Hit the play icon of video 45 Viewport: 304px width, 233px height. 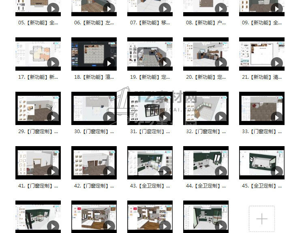pos(277,172)
